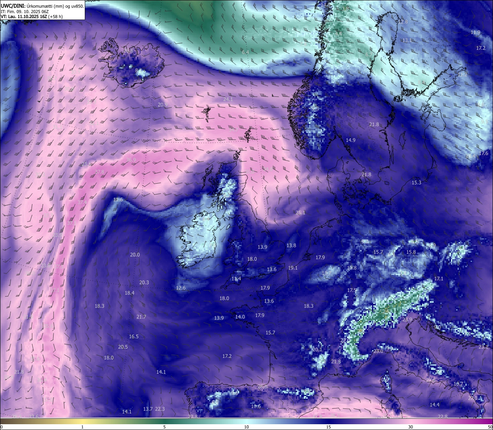Click tick label 30 on the colour scale
Viewport: 493px width, 430px height.
coord(411,427)
